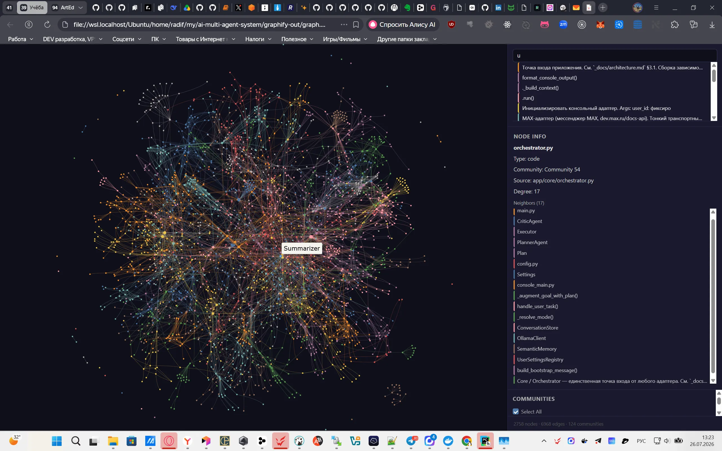This screenshot has height=451, width=722.
Task: Click the Спросить Алису AI button
Action: coord(403,25)
